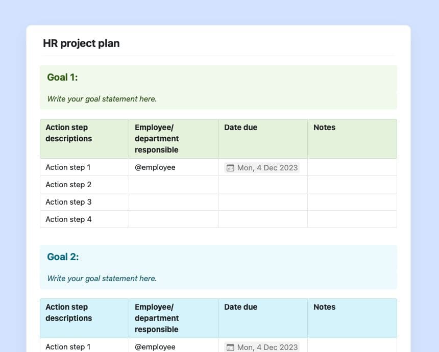Click Goal 1 'Employee/department responsible' header cell
This screenshot has height=352, width=439.
point(157,139)
